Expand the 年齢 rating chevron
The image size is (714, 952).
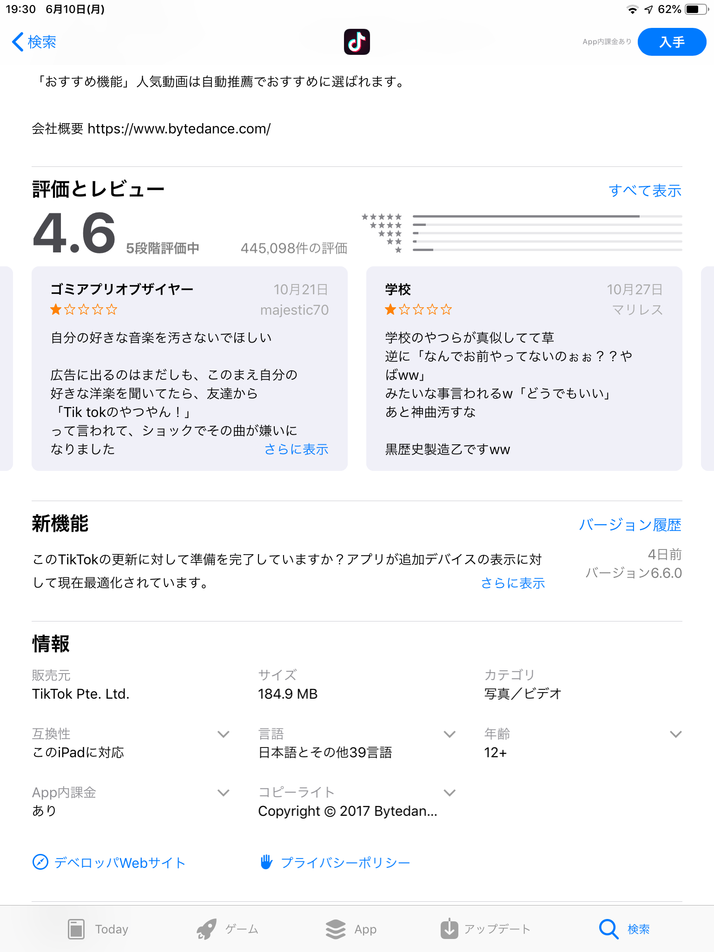pos(675,734)
